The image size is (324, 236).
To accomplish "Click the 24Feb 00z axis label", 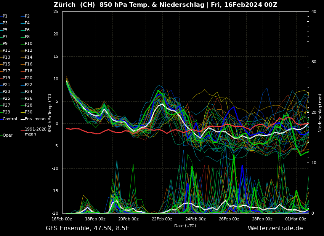I will click(x=196, y=219).
